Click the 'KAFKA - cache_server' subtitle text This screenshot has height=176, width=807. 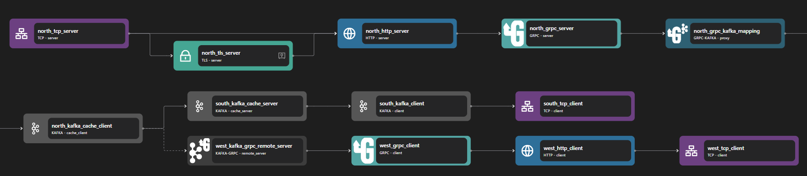[234, 111]
